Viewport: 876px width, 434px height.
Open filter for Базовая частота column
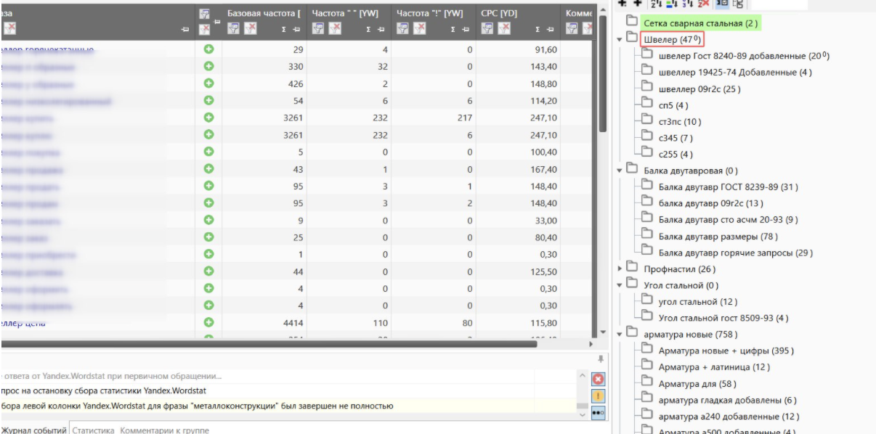click(x=234, y=28)
